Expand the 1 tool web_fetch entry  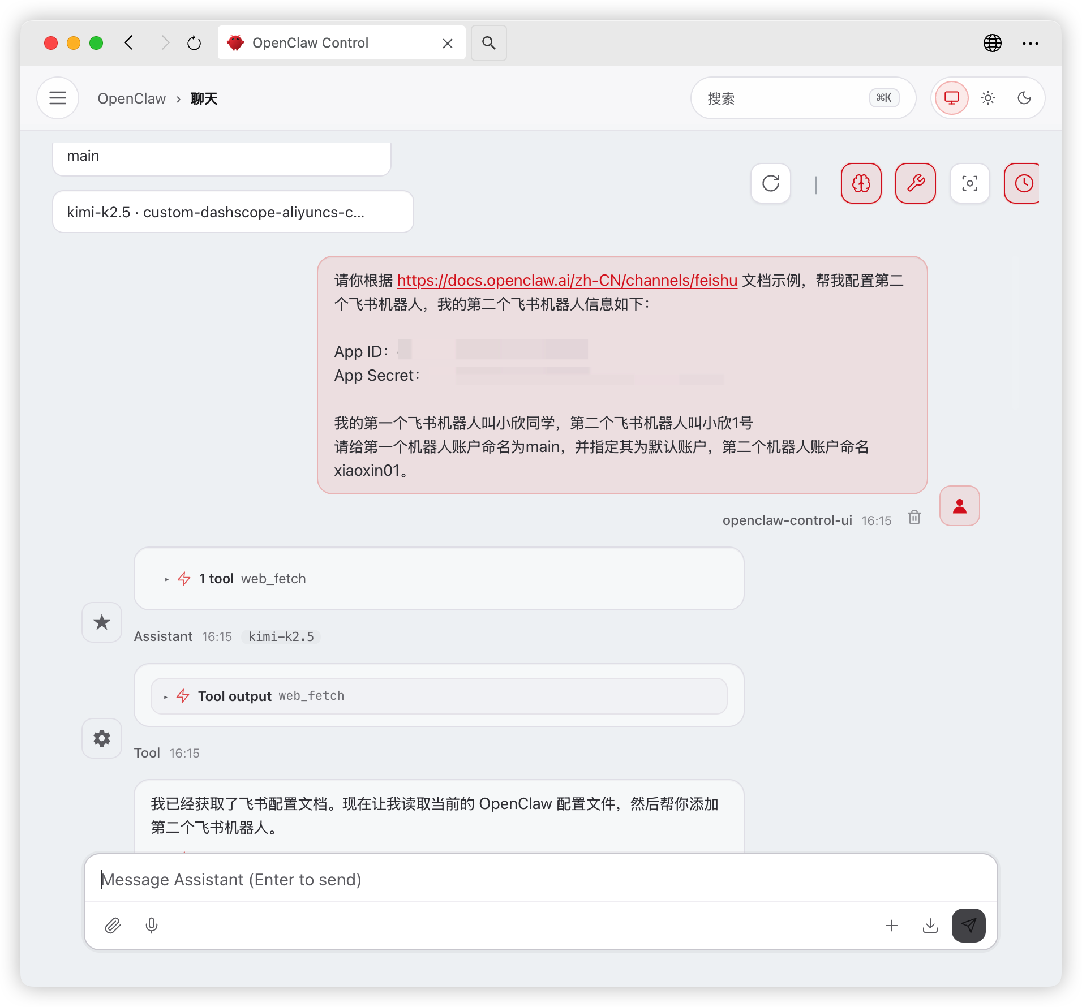(x=252, y=579)
